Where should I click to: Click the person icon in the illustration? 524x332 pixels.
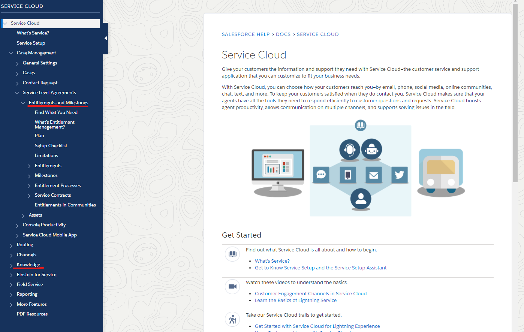coord(361,199)
